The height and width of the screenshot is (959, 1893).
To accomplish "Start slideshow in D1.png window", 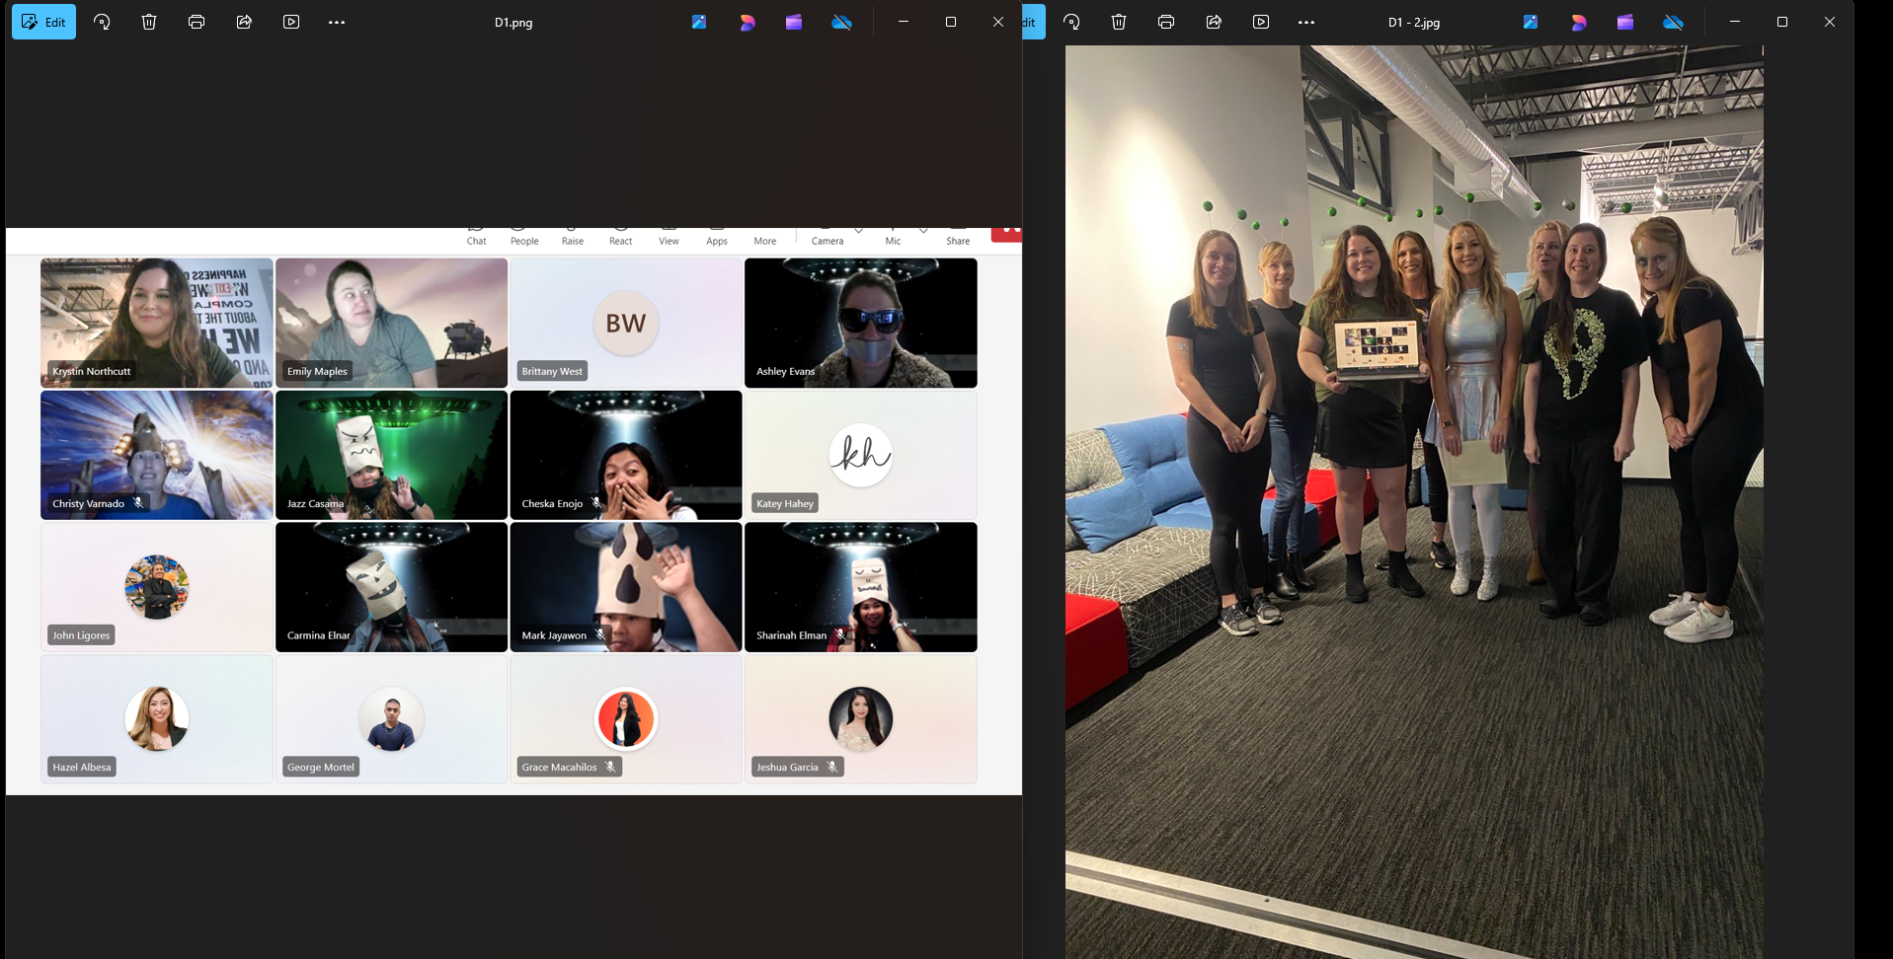I will (x=291, y=22).
